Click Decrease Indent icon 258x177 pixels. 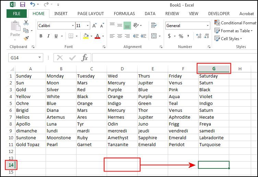coord(136,36)
